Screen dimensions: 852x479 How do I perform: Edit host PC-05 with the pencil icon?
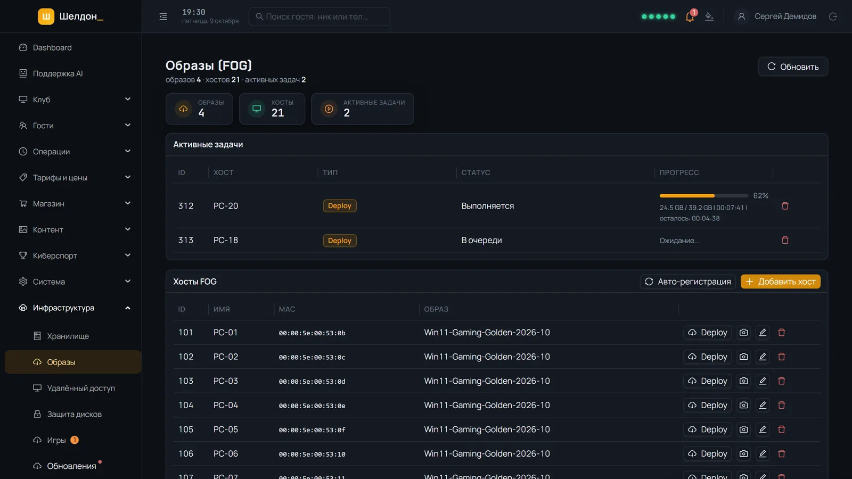tap(763, 430)
